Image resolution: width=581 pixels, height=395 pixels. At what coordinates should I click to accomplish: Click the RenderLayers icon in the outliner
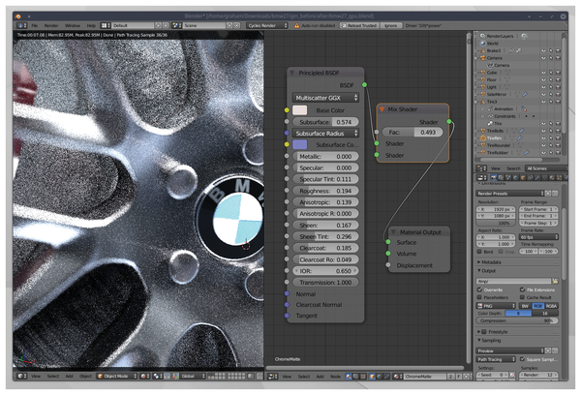(x=482, y=36)
